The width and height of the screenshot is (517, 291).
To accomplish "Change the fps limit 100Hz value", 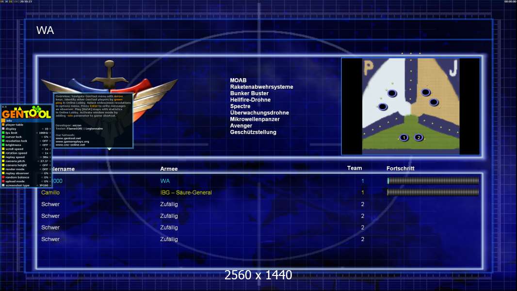I will (44, 133).
